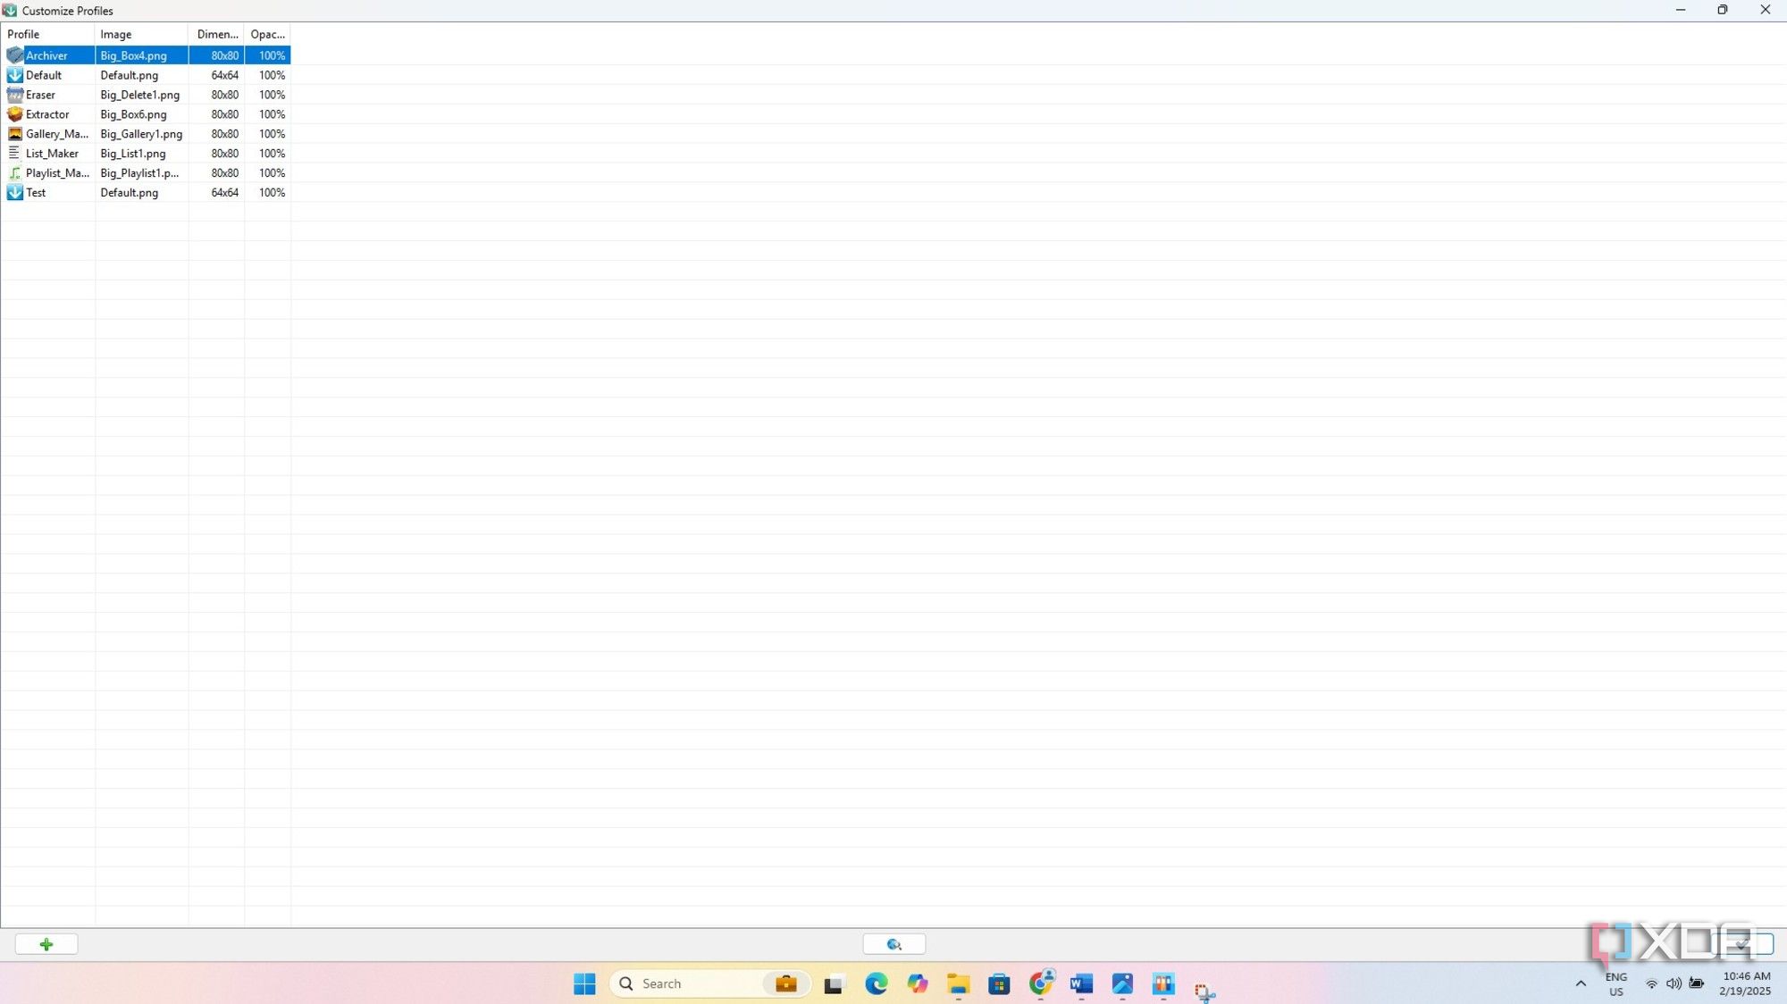Confirm changes with the checkmark button

(1742, 944)
